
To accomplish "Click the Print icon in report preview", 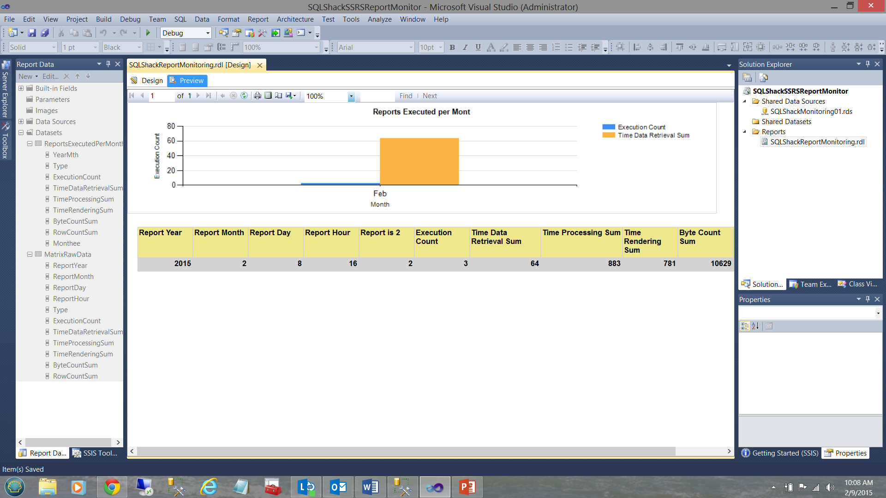I will pos(257,96).
